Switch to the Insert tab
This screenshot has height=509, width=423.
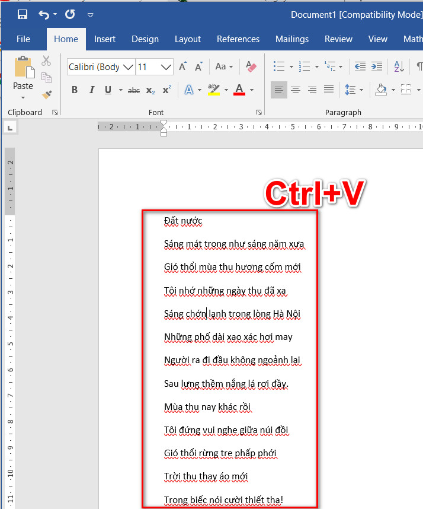tap(105, 39)
